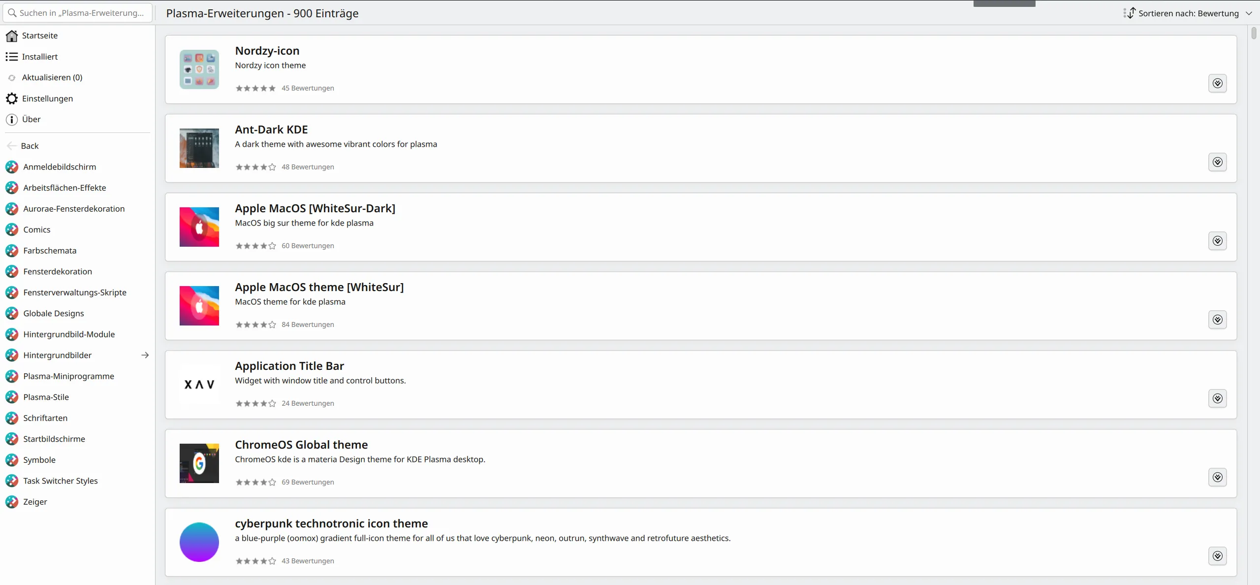Go Back in the category list
The width and height of the screenshot is (1260, 585).
pos(29,146)
